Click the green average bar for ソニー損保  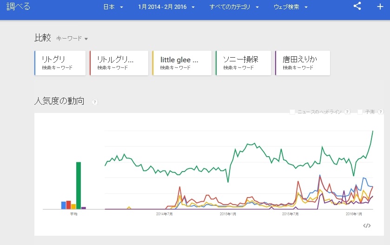click(x=79, y=185)
